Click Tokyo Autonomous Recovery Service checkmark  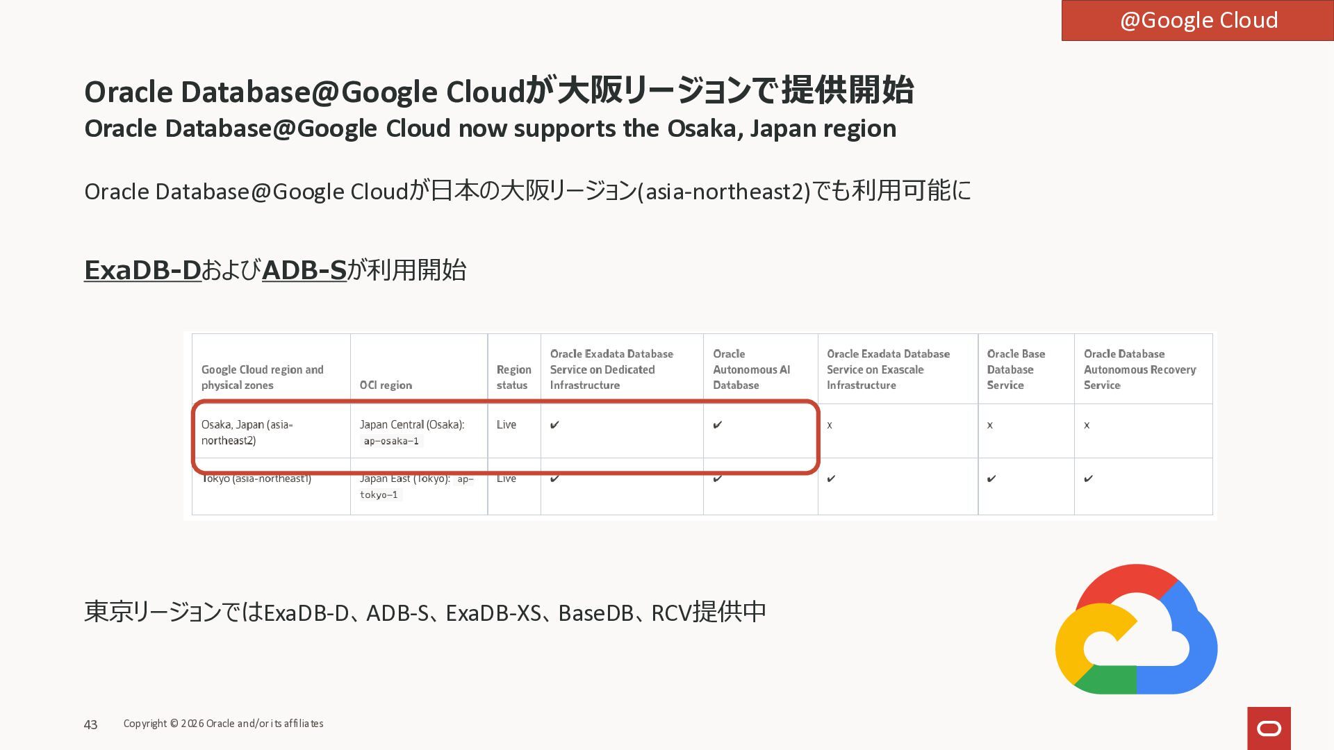(x=1089, y=478)
